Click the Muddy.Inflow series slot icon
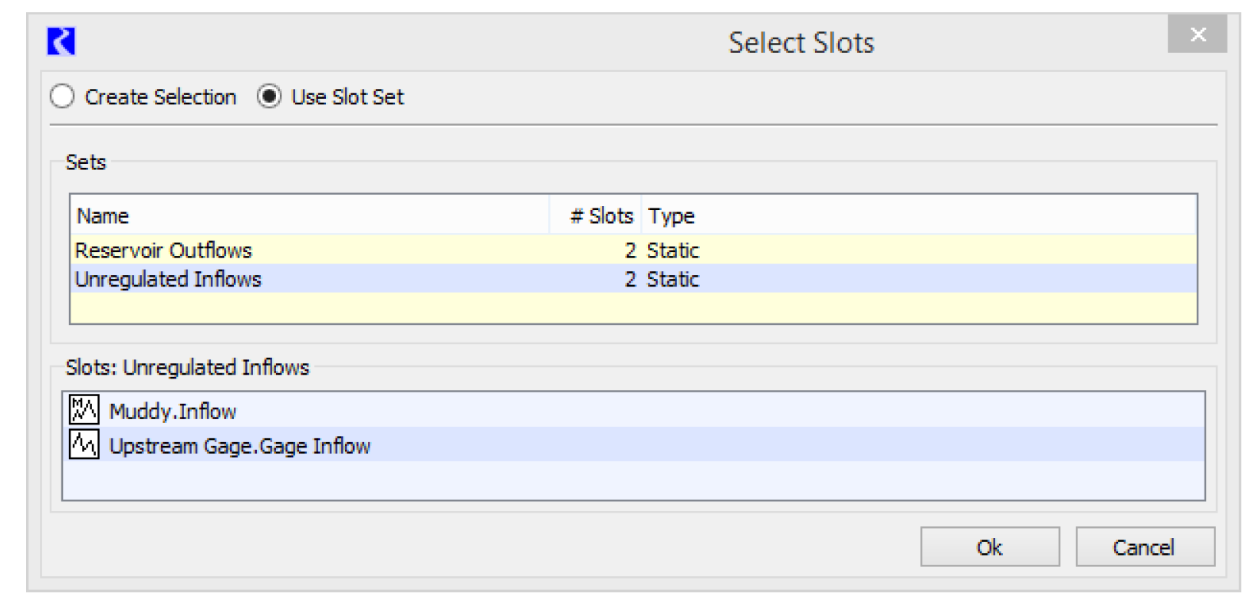Image resolution: width=1249 pixels, height=600 pixels. pos(84,410)
